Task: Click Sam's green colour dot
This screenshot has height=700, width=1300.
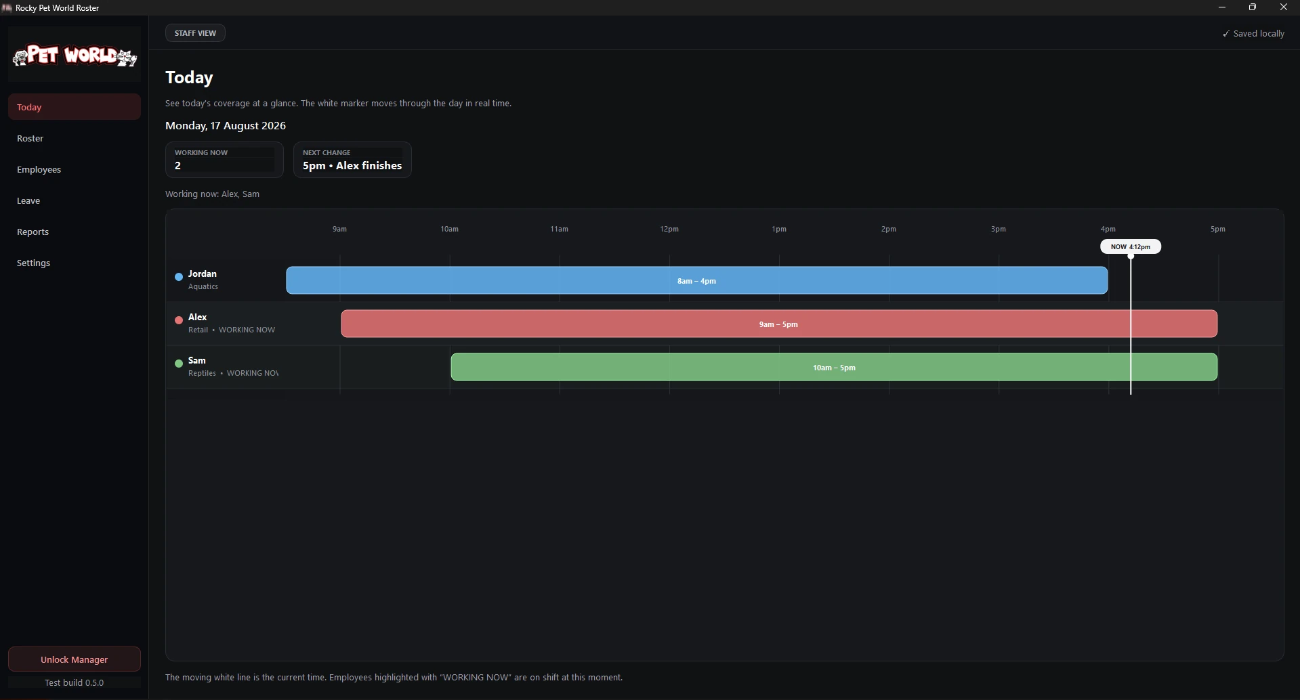Action: point(179,364)
